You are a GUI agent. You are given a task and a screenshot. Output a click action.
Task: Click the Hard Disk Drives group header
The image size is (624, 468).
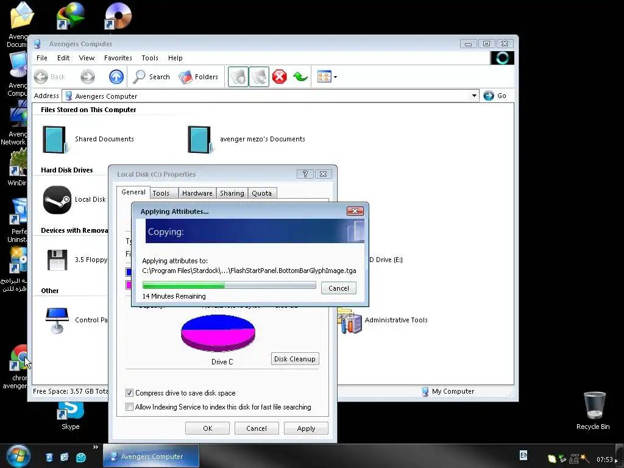67,170
